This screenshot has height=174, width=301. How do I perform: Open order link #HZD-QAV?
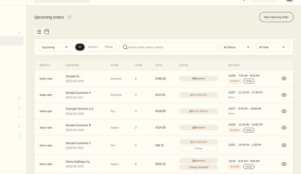(x=46, y=111)
